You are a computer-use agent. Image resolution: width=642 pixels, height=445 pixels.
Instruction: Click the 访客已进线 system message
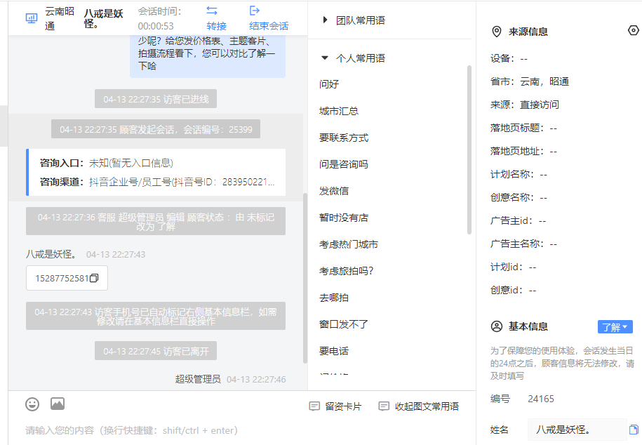pyautogui.click(x=156, y=99)
